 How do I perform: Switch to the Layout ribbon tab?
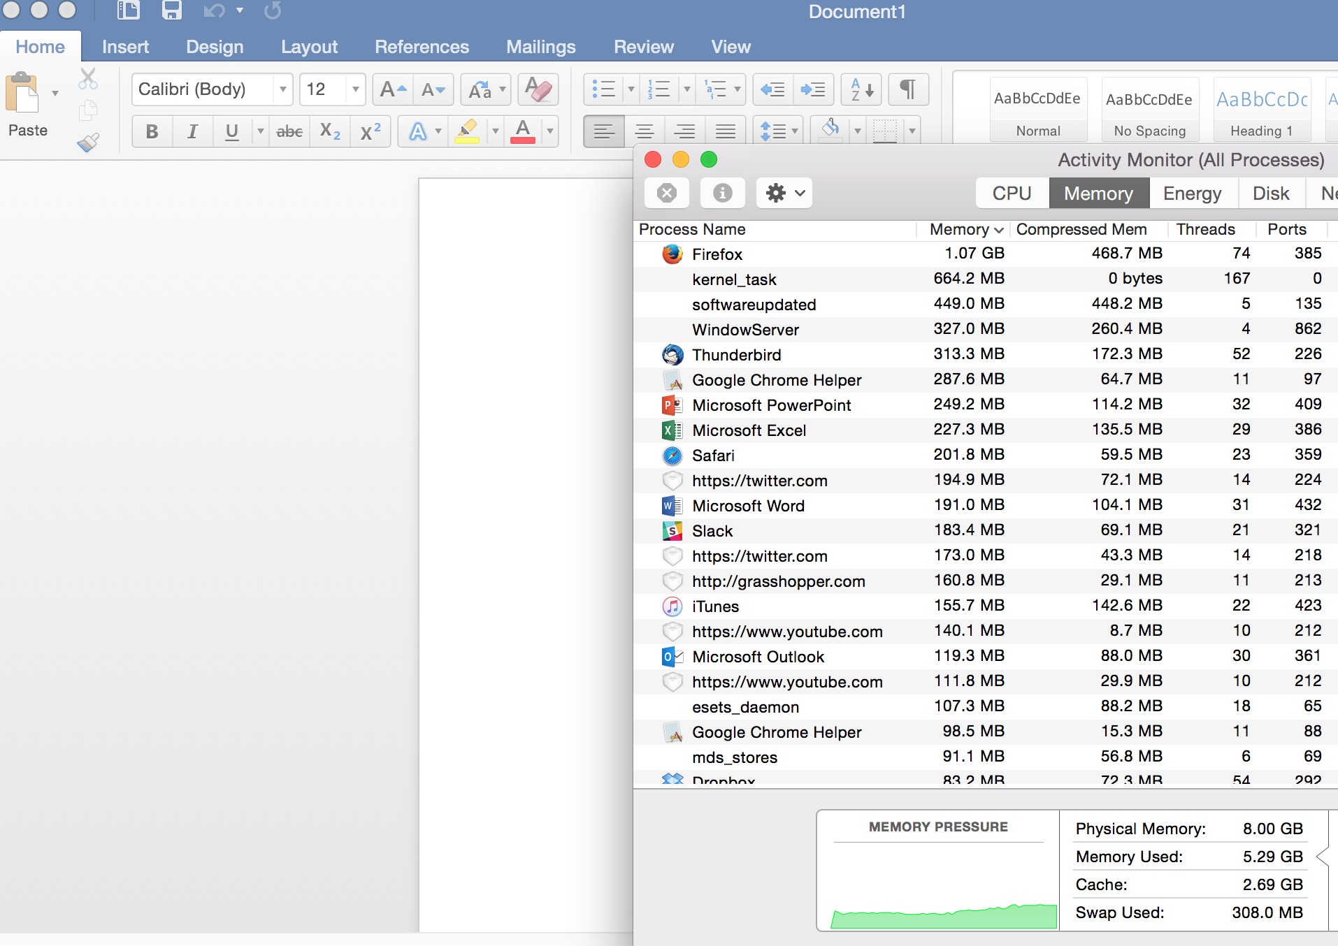coord(309,47)
